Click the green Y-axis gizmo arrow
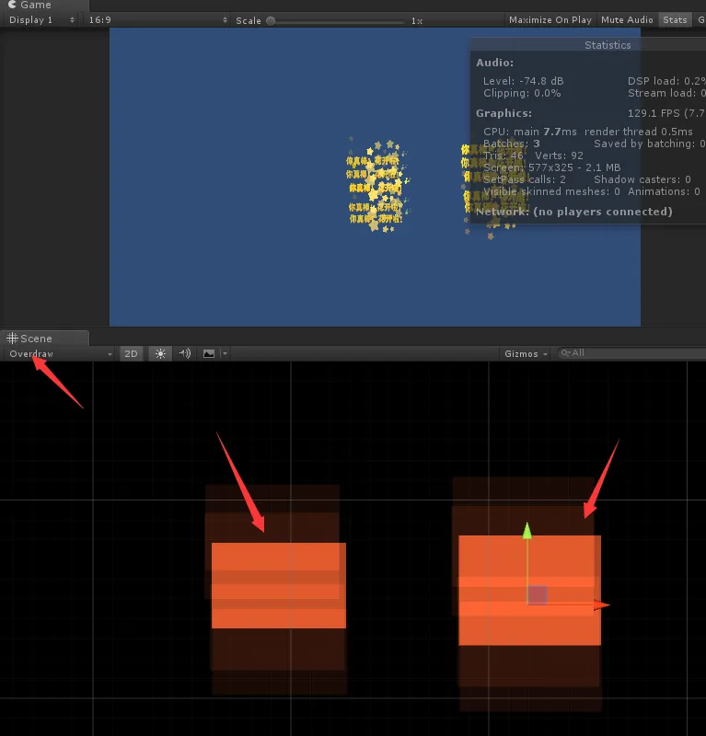This screenshot has height=736, width=706. (527, 531)
